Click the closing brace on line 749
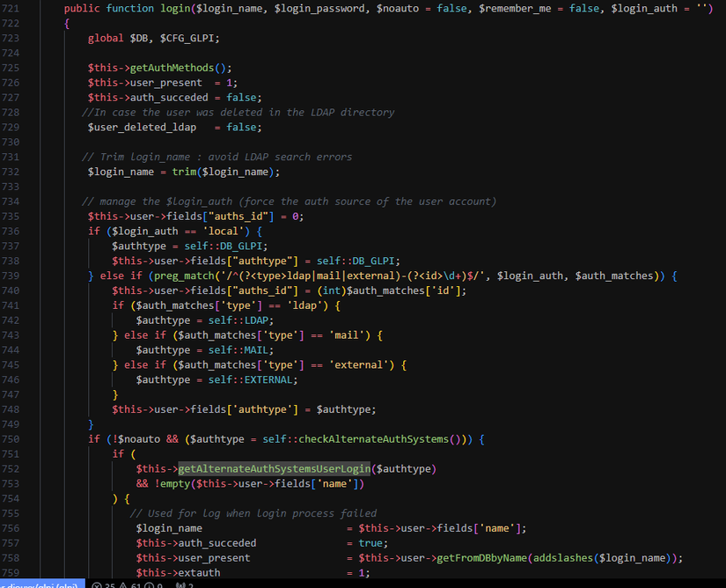Screen dimensions: 726x588 pos(91,424)
